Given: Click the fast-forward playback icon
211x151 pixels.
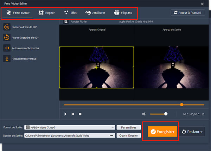Looking at the screenshot, I should [x=73, y=114].
